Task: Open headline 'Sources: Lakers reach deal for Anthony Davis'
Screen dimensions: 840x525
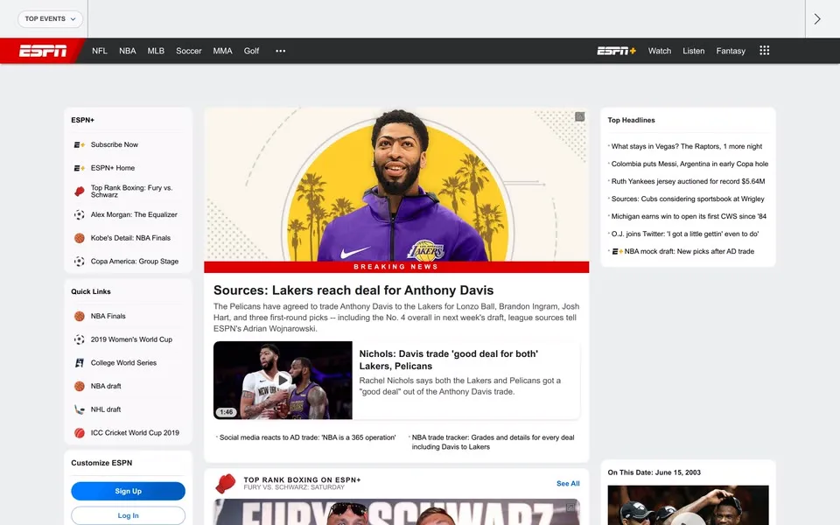Action: (353, 290)
